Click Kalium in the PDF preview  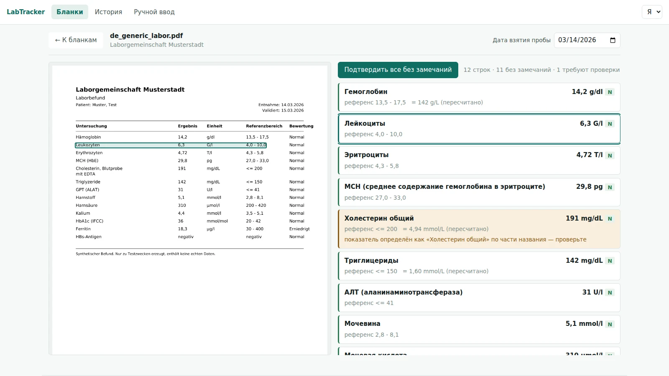[x=83, y=213]
